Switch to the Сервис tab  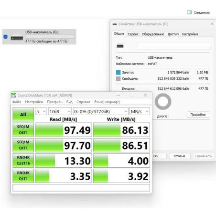coord(133,34)
